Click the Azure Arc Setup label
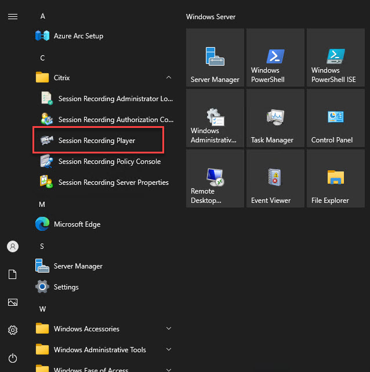 pyautogui.click(x=79, y=36)
